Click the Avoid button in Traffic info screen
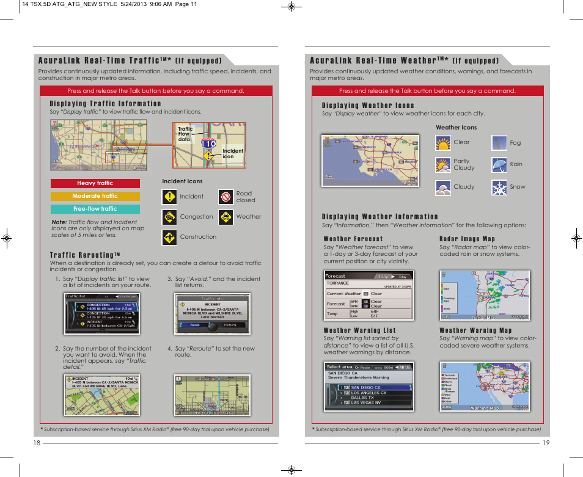The image size is (583, 477). pyautogui.click(x=195, y=325)
